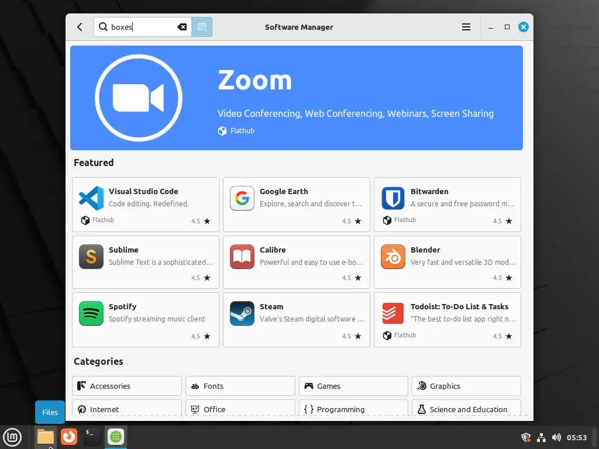Open the Linux Mint start menu

13,437
